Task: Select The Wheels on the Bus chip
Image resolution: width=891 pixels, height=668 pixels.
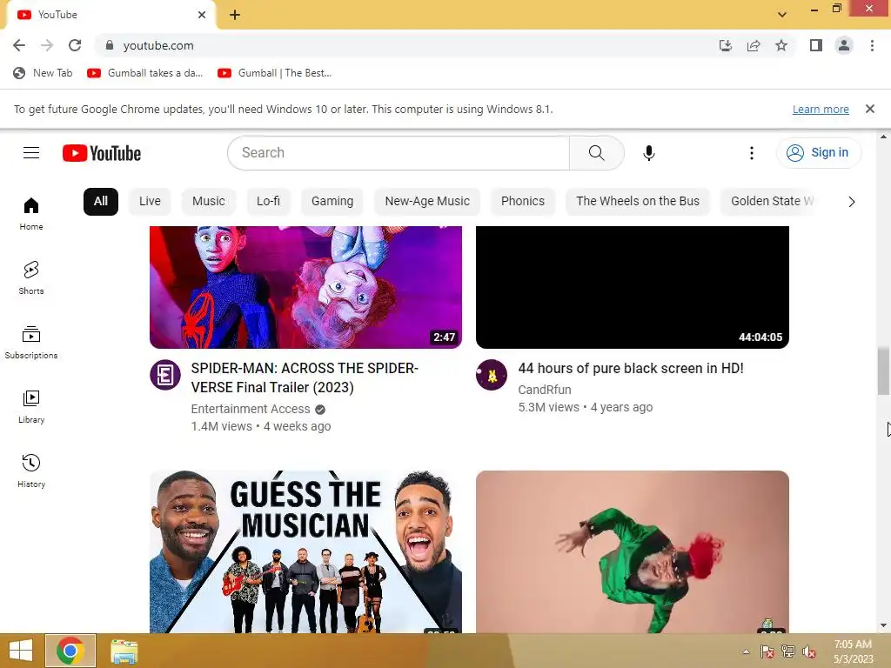Action: click(638, 201)
